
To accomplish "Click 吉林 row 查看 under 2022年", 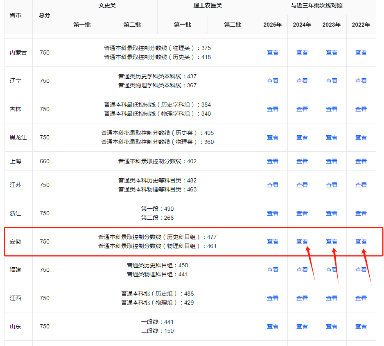I will [361, 109].
